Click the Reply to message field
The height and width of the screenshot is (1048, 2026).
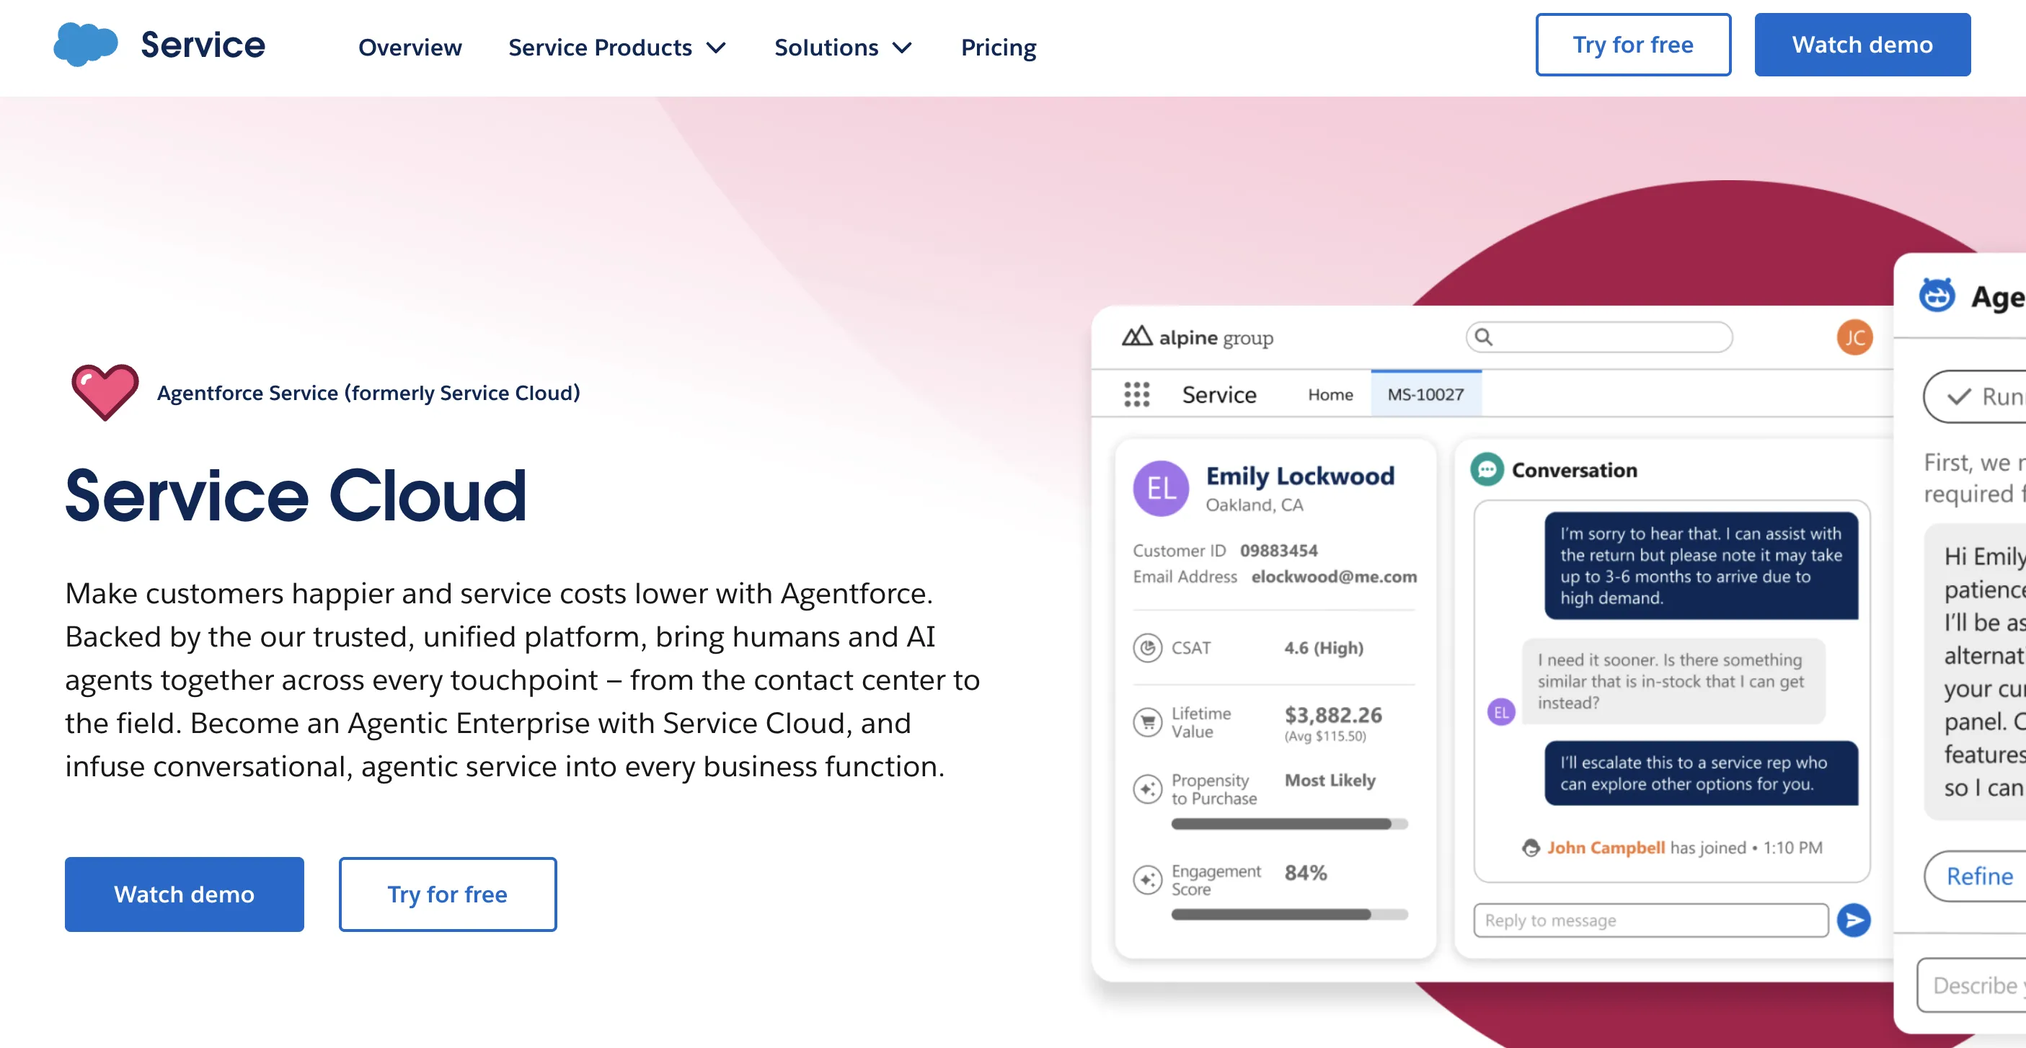(1650, 920)
